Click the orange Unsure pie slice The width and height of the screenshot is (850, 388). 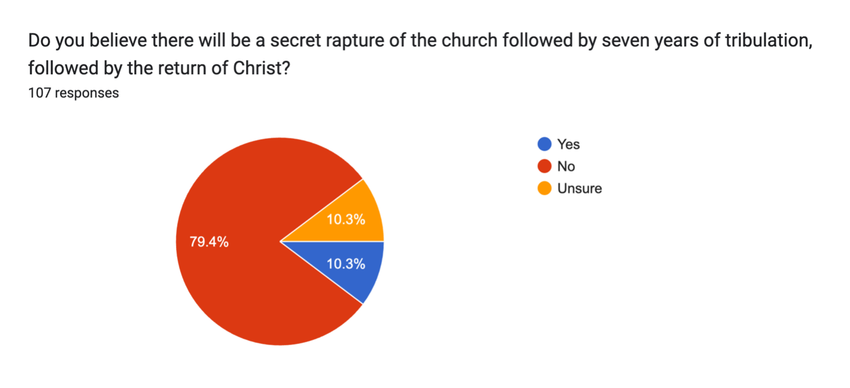pos(351,217)
